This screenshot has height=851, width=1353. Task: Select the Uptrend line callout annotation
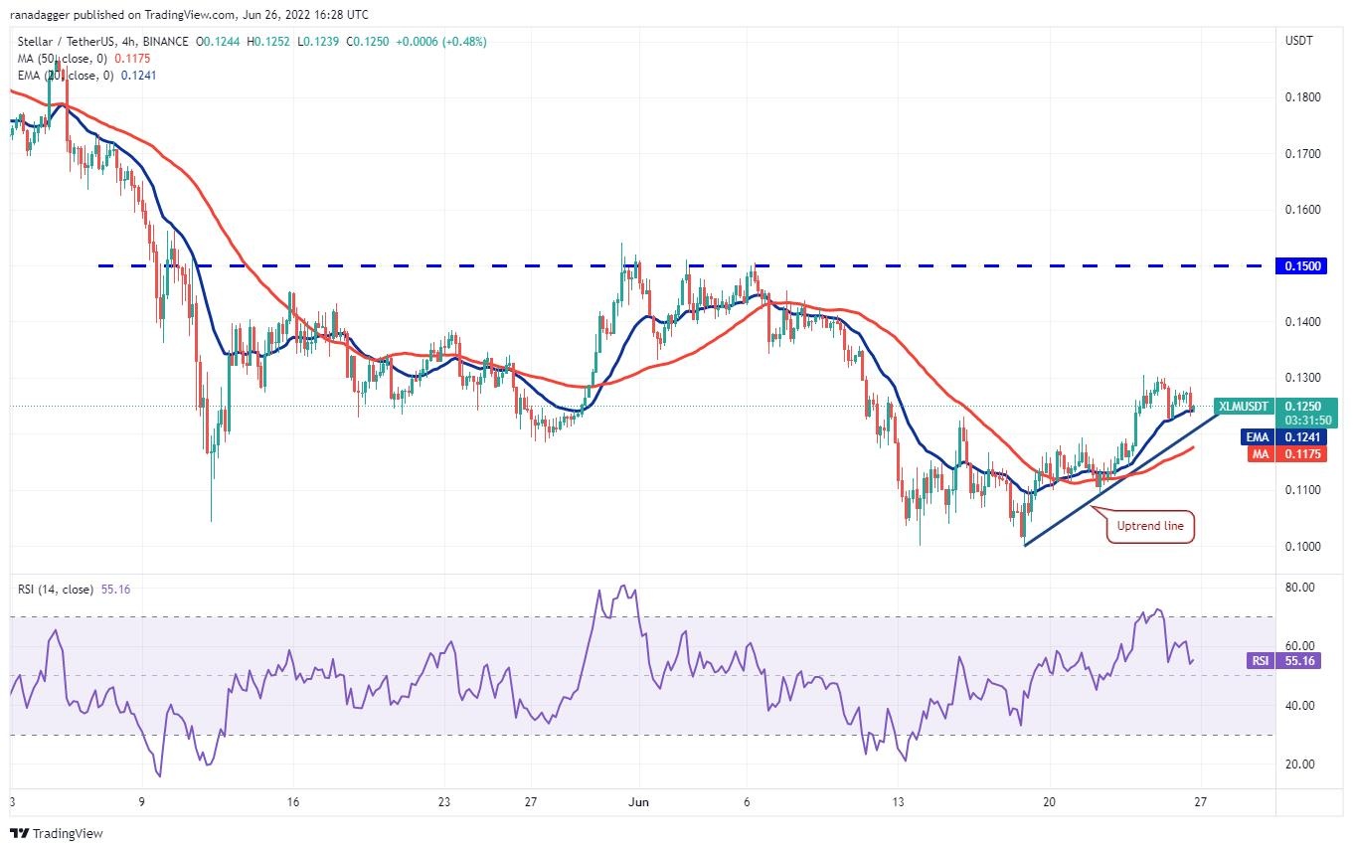point(1150,526)
